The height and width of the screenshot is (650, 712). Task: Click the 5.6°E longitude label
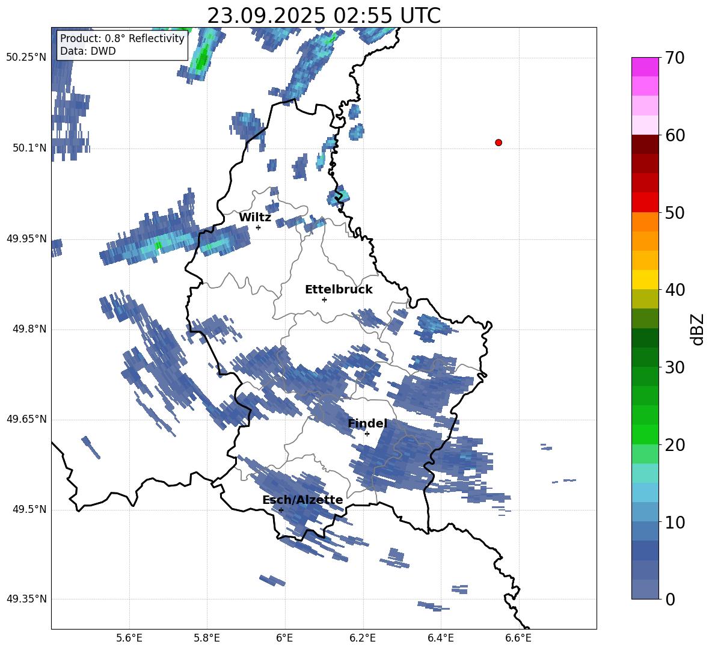(x=129, y=638)
